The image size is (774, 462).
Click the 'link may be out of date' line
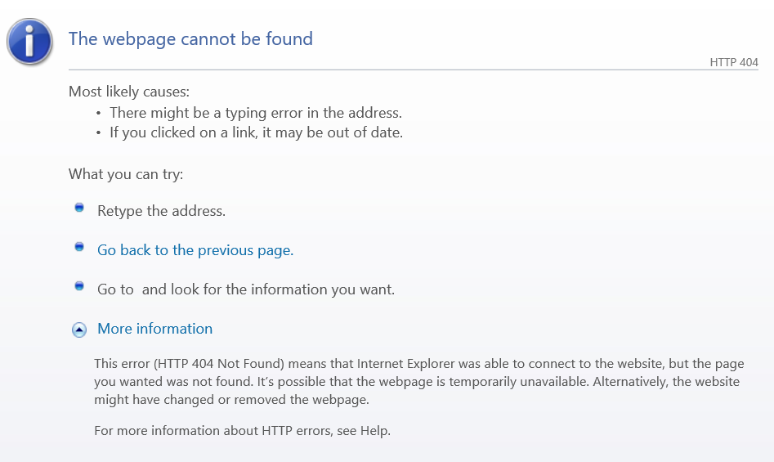click(256, 132)
